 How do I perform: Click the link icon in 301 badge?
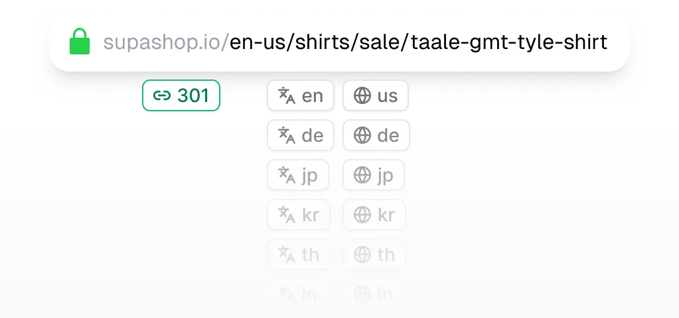pyautogui.click(x=162, y=96)
